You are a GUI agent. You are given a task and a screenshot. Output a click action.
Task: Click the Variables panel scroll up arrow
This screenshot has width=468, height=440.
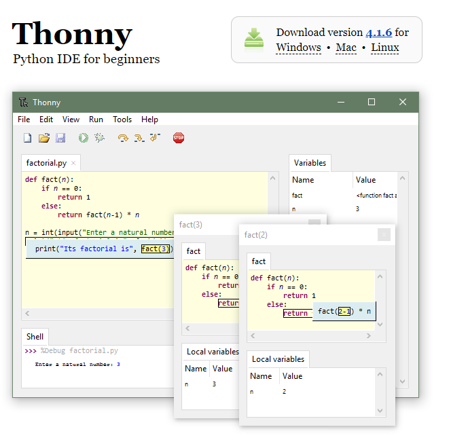[402, 178]
